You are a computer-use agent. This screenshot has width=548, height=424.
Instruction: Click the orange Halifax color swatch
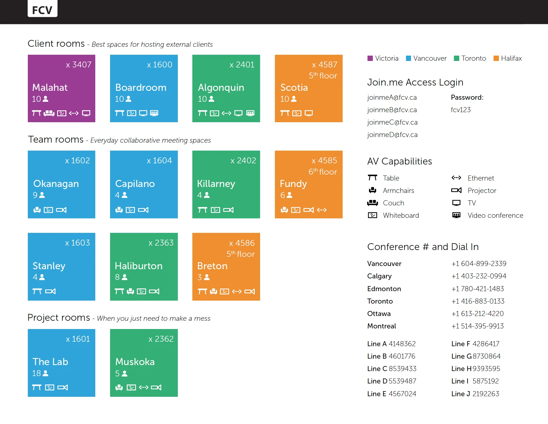pos(496,58)
